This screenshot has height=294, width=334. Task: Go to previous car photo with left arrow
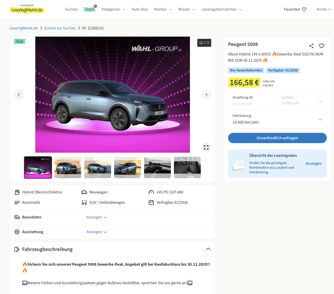[19, 95]
